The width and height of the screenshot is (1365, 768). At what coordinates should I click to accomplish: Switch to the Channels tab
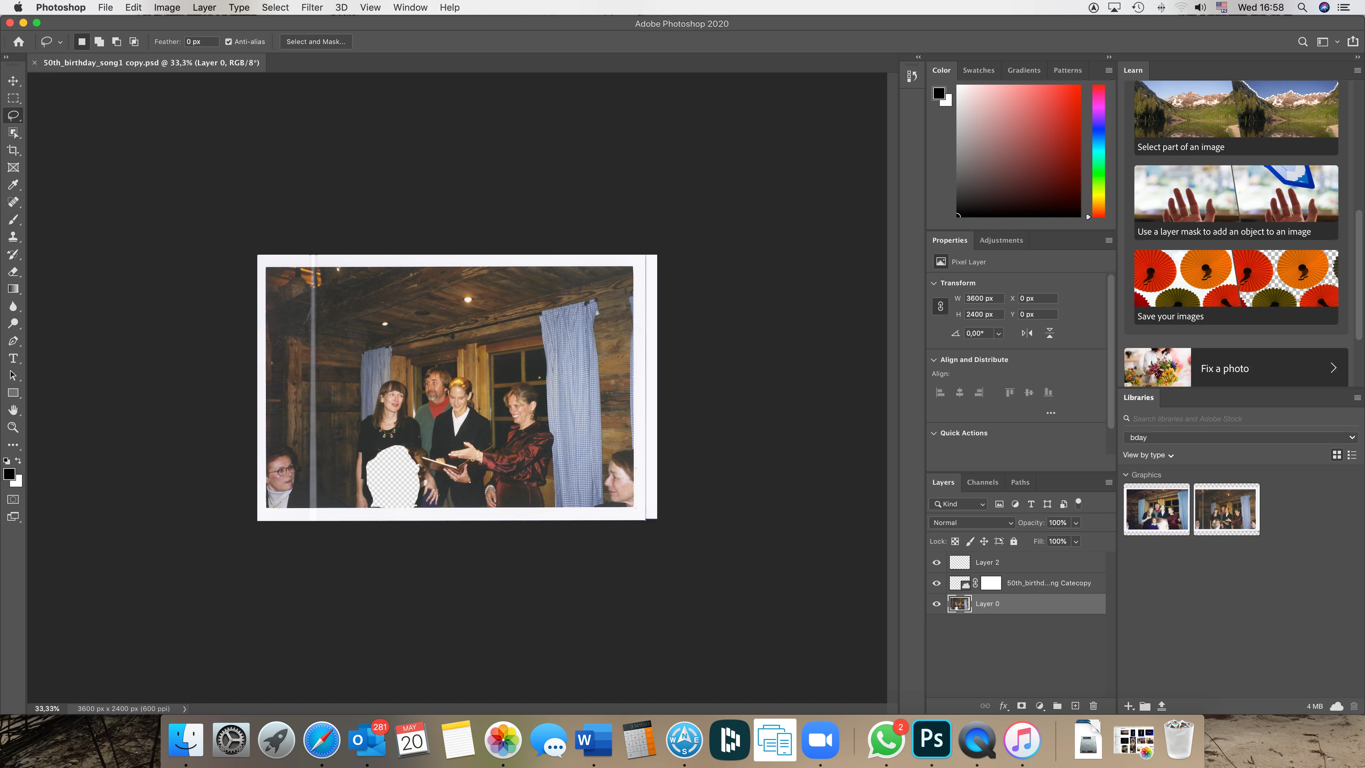coord(982,482)
